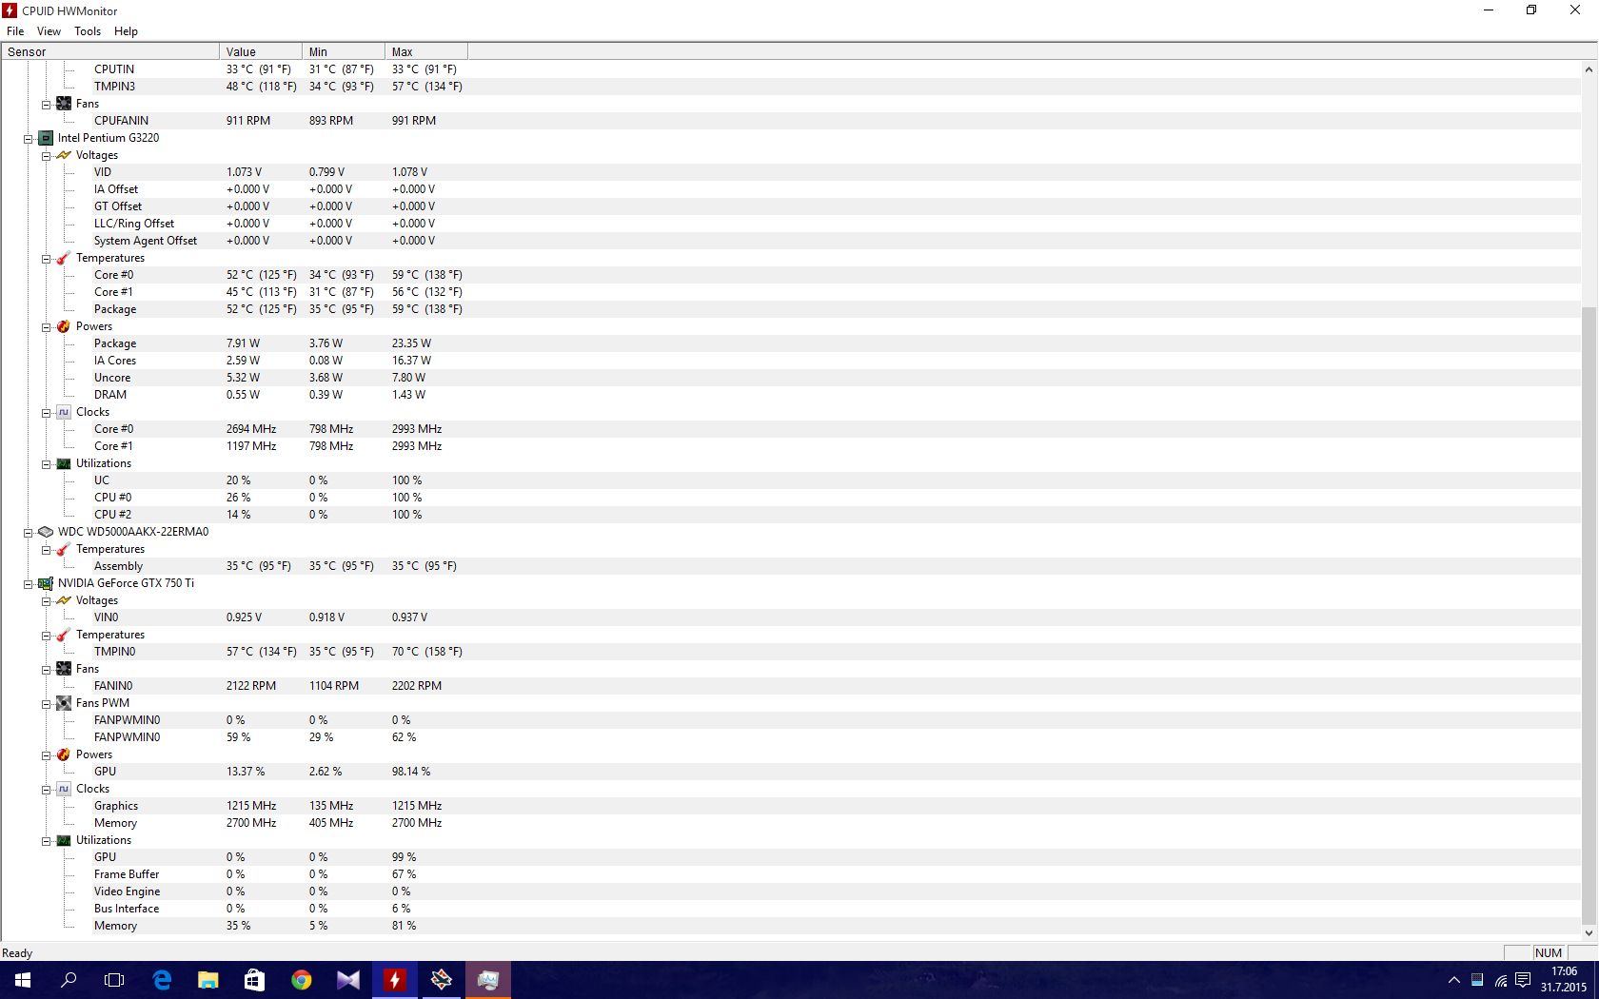Collapse the CPU Temperatures group
The image size is (1599, 999).
point(46,258)
